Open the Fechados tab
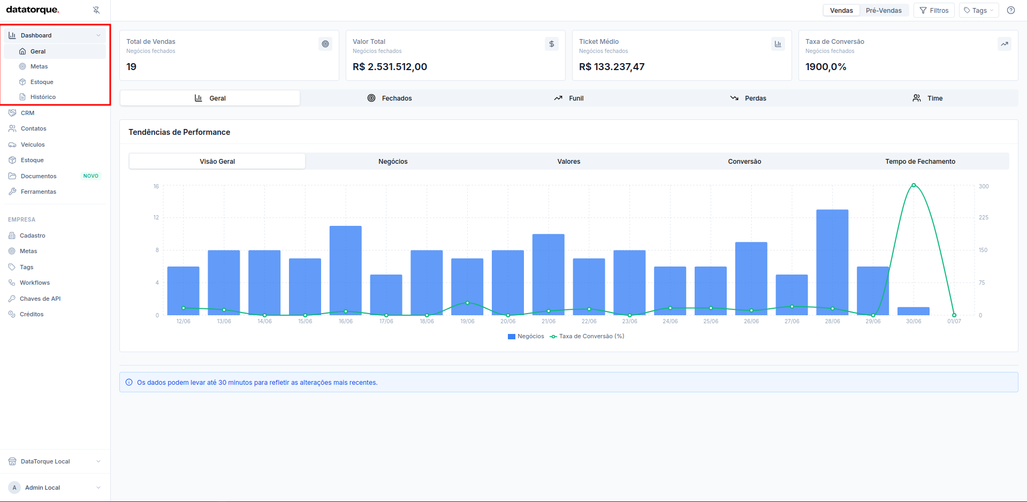 pos(390,98)
